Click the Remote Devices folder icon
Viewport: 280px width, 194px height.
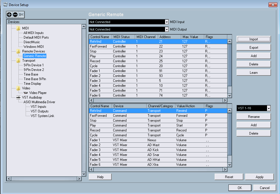(18, 51)
